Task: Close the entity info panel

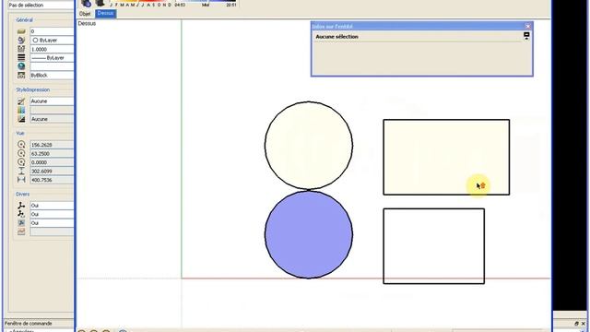Action: (528, 26)
